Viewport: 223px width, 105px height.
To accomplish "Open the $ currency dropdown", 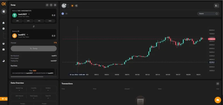I will [217, 6].
